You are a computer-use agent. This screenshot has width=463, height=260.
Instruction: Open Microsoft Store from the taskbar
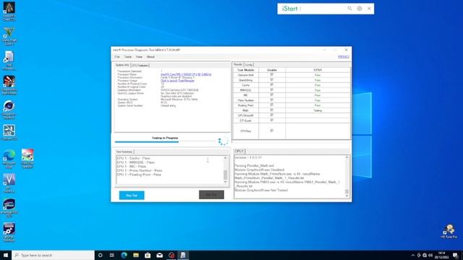[x=148, y=255]
